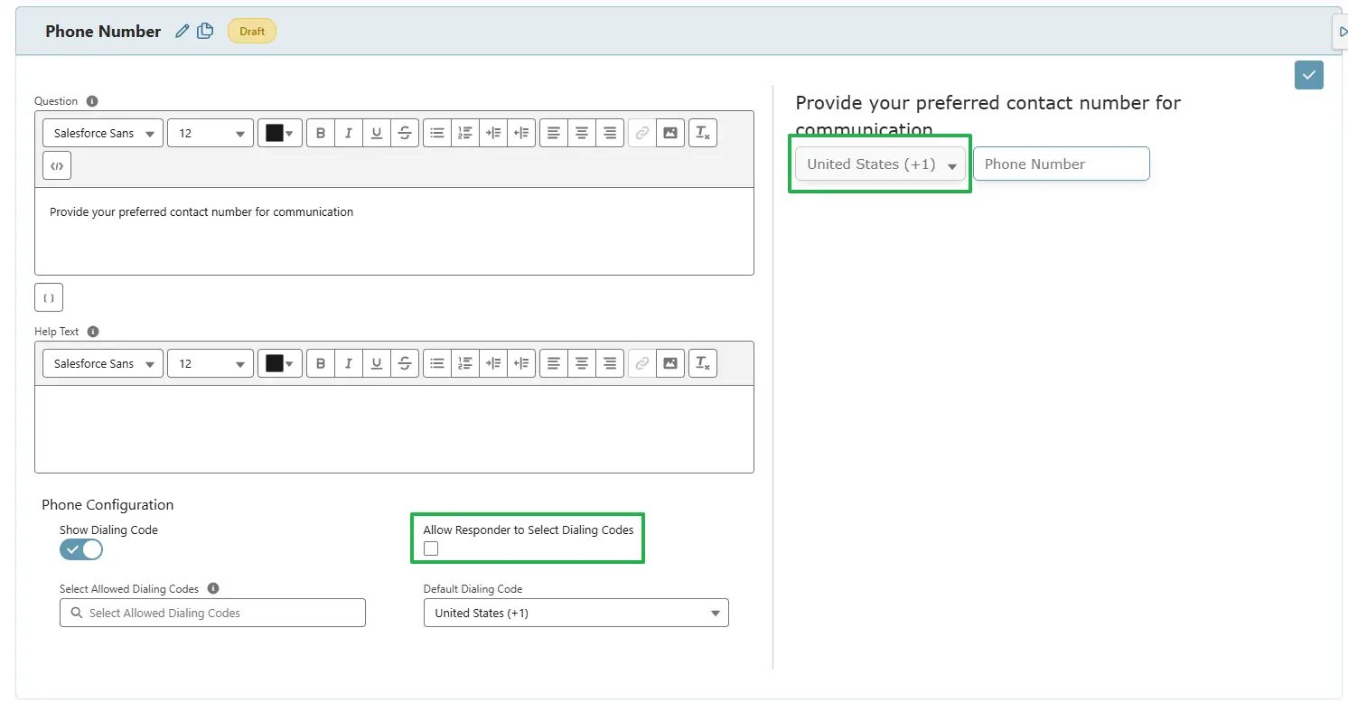Toggle Bold in the Help Text toolbar
The width and height of the screenshot is (1348, 703).
[x=320, y=363]
